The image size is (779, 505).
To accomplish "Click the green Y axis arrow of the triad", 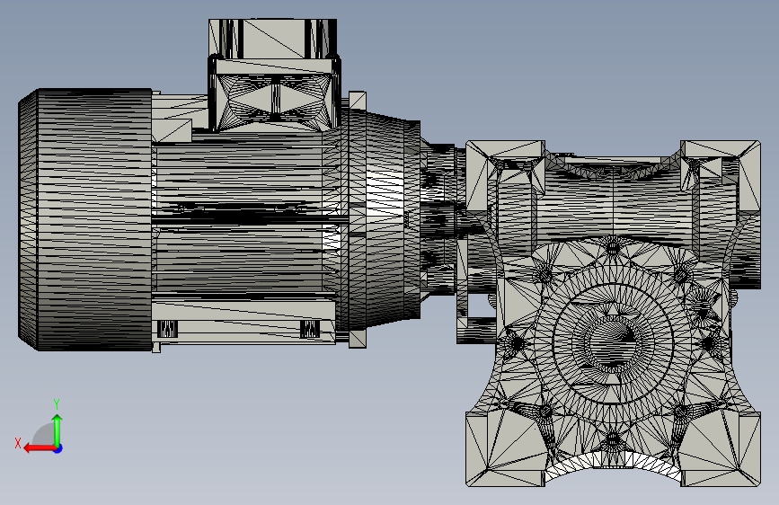I will coord(58,430).
